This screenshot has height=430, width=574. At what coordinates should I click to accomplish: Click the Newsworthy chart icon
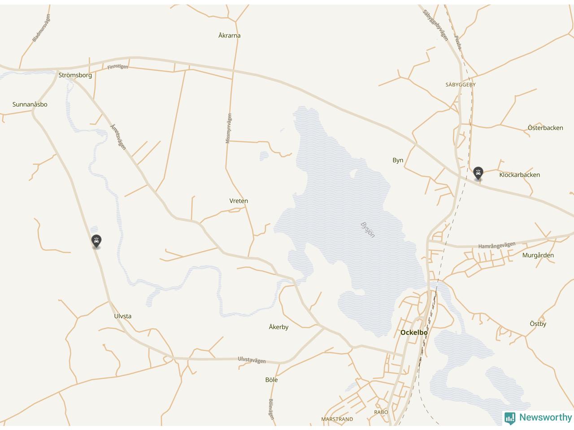510,418
